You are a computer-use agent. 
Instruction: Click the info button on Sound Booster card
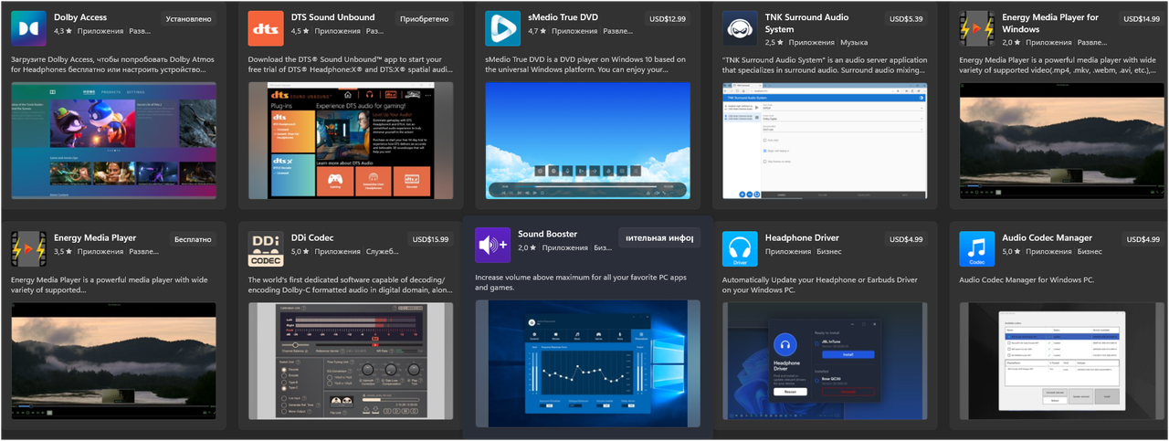658,237
